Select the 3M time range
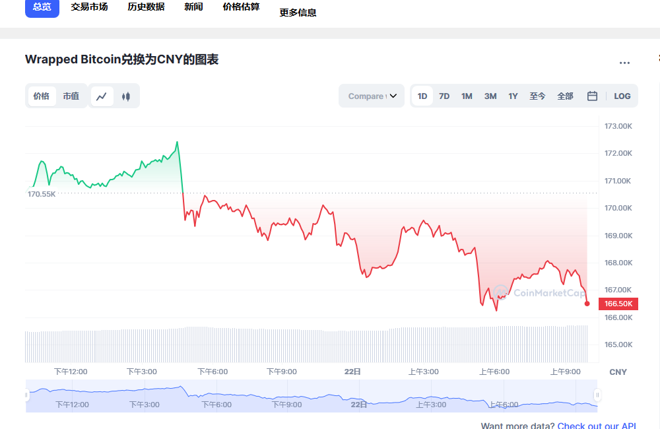The width and height of the screenshot is (660, 429). click(490, 96)
